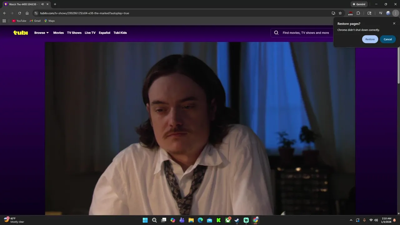Open Task View on the taskbar
This screenshot has height=225, width=400.
[163, 220]
